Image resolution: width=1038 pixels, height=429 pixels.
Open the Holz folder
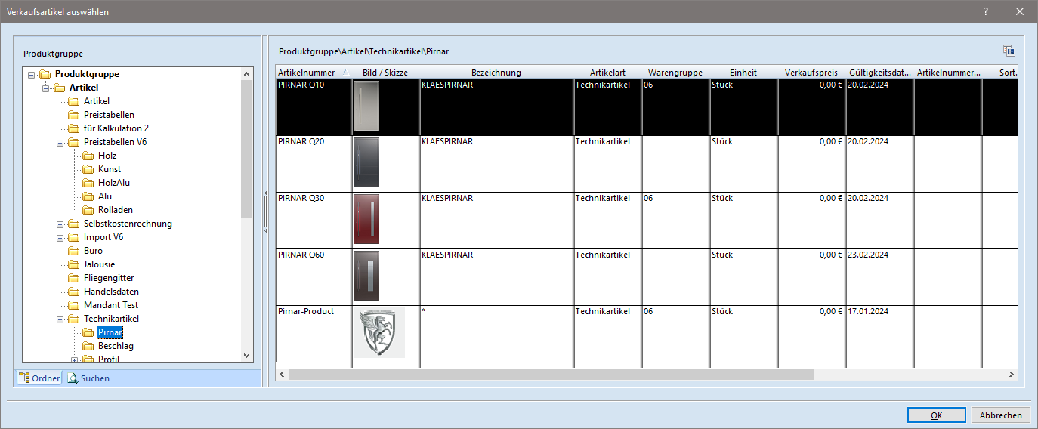(107, 156)
